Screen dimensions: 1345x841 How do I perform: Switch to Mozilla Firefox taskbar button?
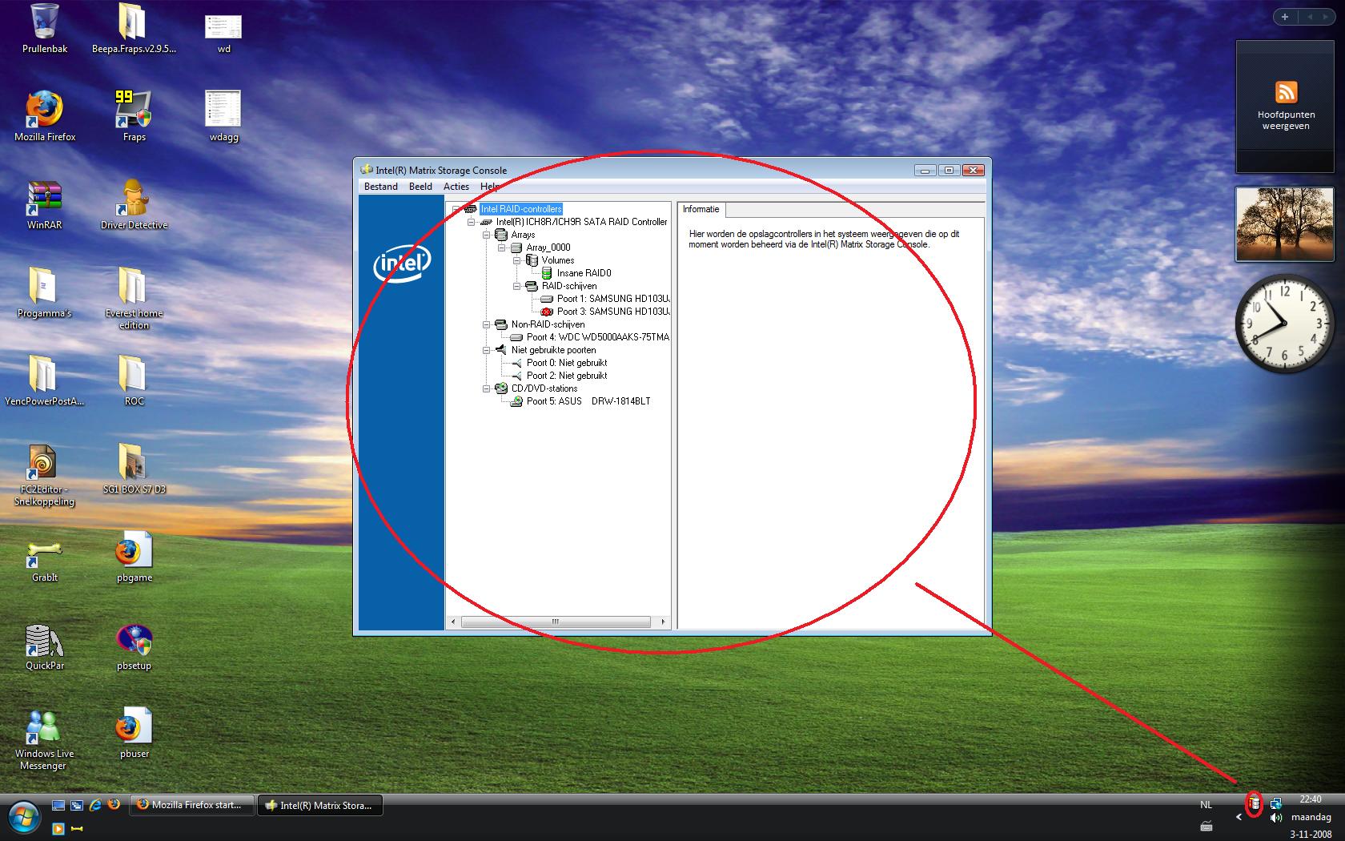pos(194,805)
